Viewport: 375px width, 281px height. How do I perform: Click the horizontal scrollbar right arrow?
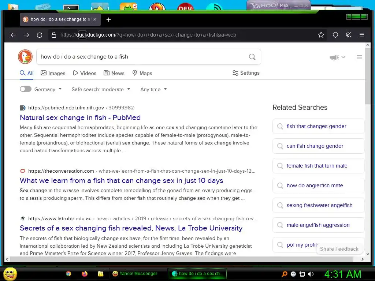[362, 259]
